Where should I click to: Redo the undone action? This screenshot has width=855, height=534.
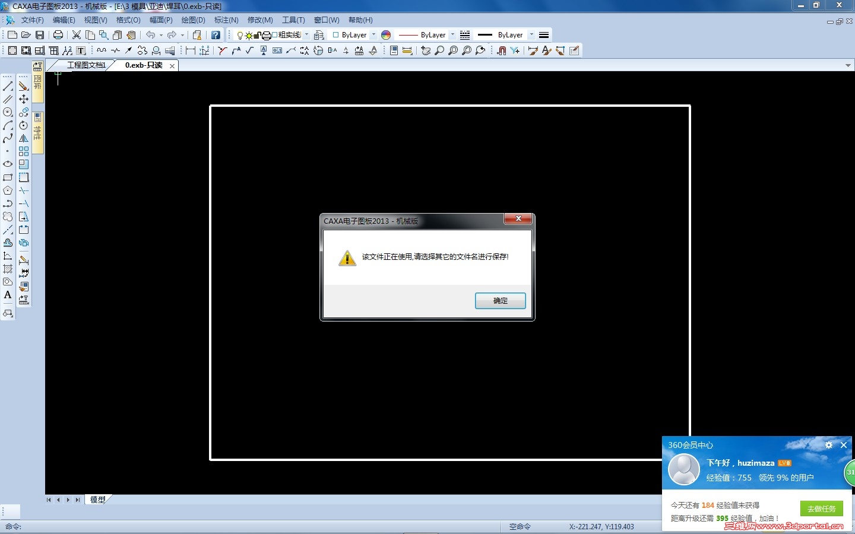pos(172,35)
